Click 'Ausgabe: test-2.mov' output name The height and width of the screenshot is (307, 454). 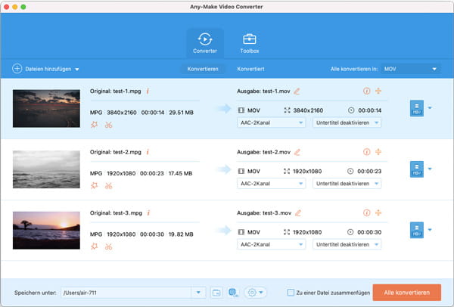[263, 152]
